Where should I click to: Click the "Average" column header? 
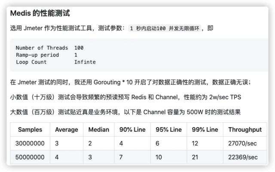click(x=67, y=130)
